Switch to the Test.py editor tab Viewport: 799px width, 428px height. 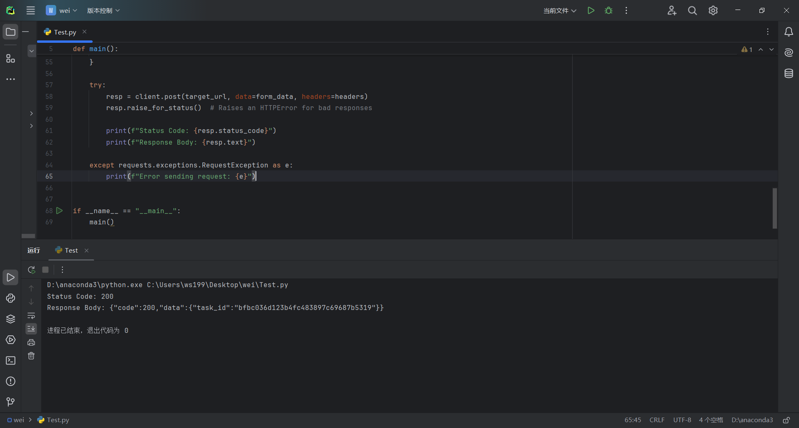[x=65, y=32]
